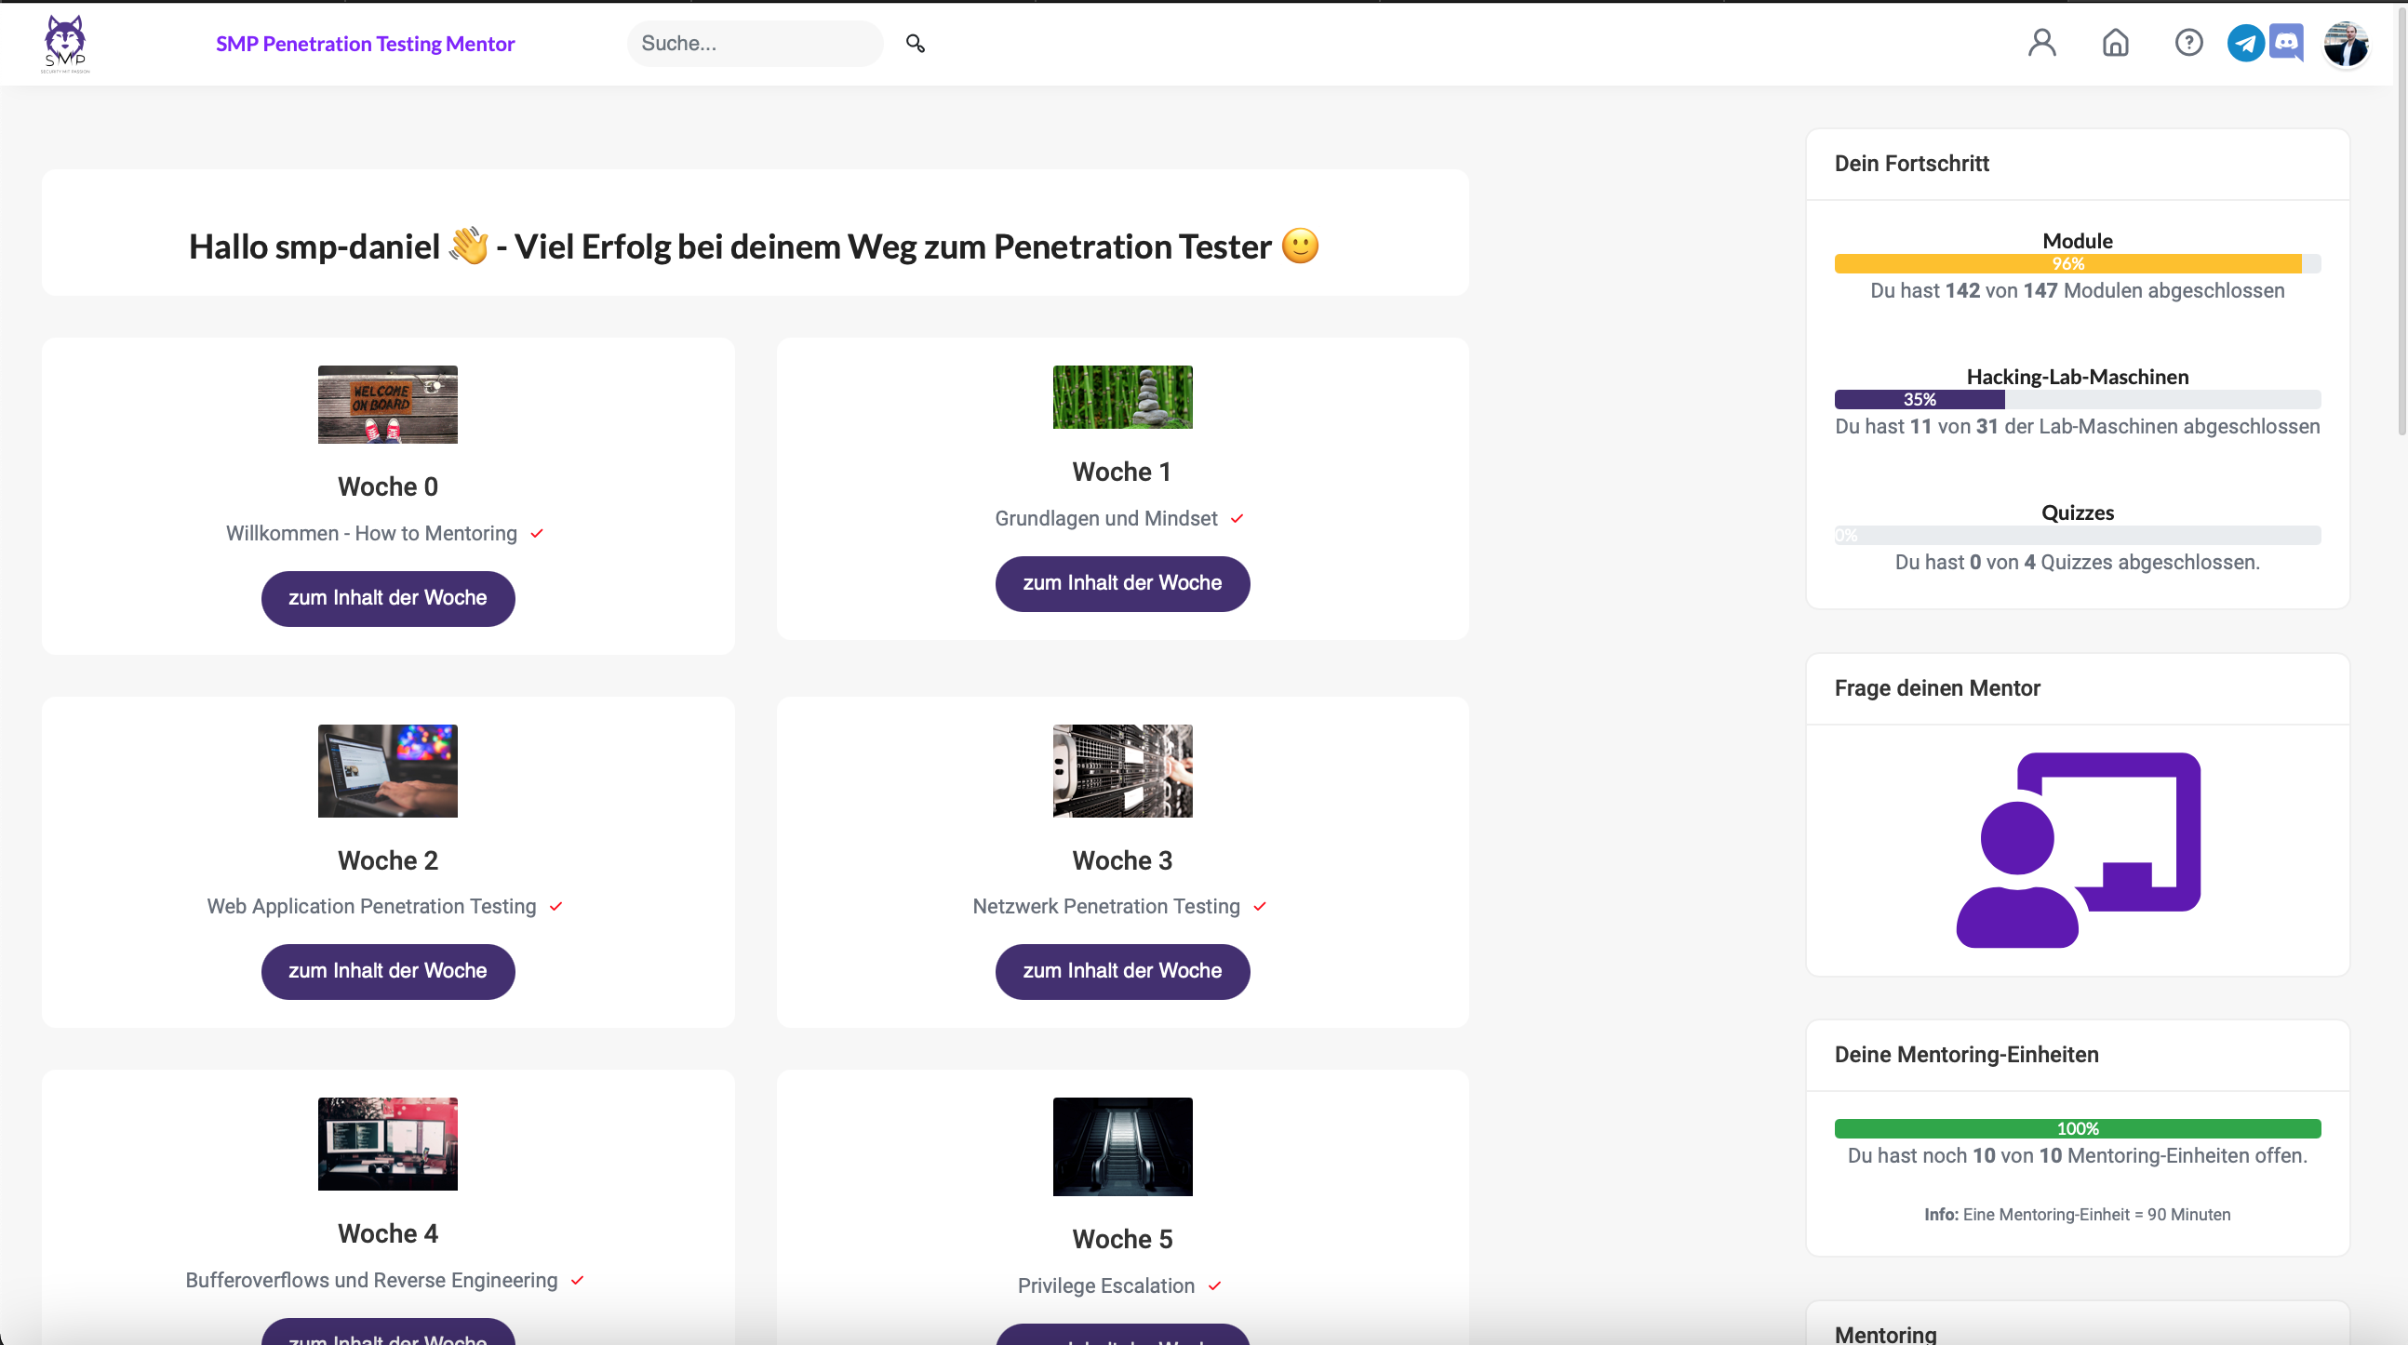
Task: Click the Woche 2 laptop thumbnail
Action: (x=387, y=771)
